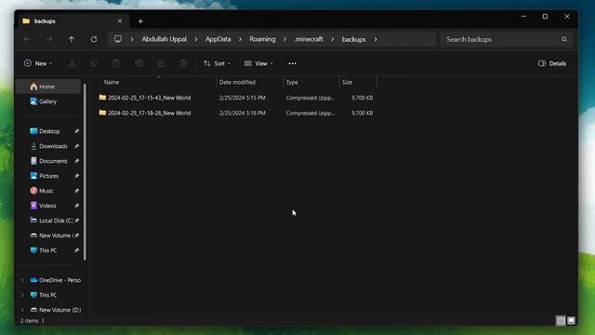Click the 2/25/2024 5:18 PM date cell
Screen dimensions: 595x335
click(x=242, y=113)
